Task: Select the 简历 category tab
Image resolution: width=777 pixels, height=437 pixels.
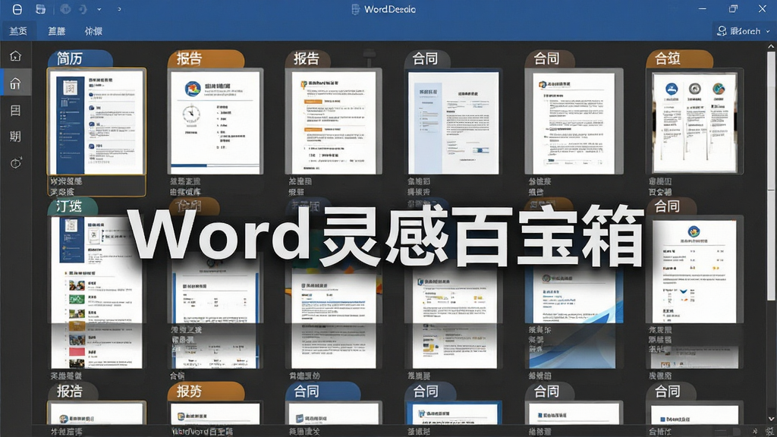Action: (79, 58)
